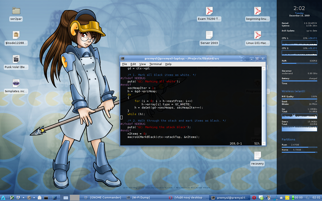This screenshot has width=322, height=201.
Task: Click the terminal scrollbar up arrow
Action: pyautogui.click(x=264, y=69)
